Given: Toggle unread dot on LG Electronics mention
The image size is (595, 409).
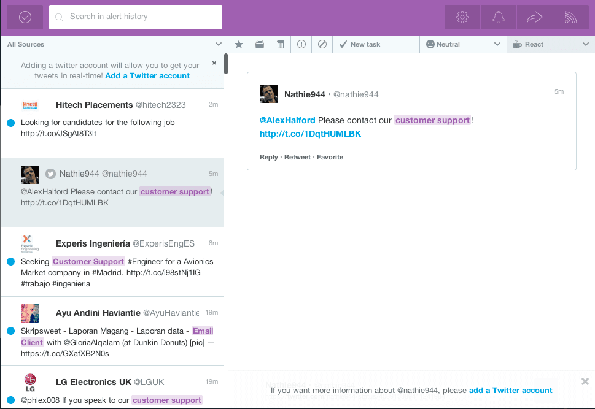Looking at the screenshot, I should coord(11,400).
